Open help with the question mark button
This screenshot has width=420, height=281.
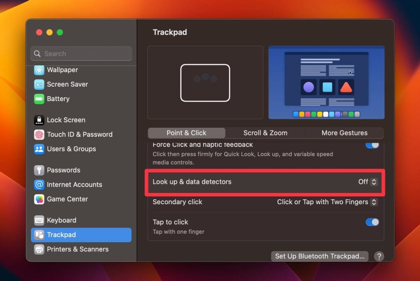click(379, 256)
